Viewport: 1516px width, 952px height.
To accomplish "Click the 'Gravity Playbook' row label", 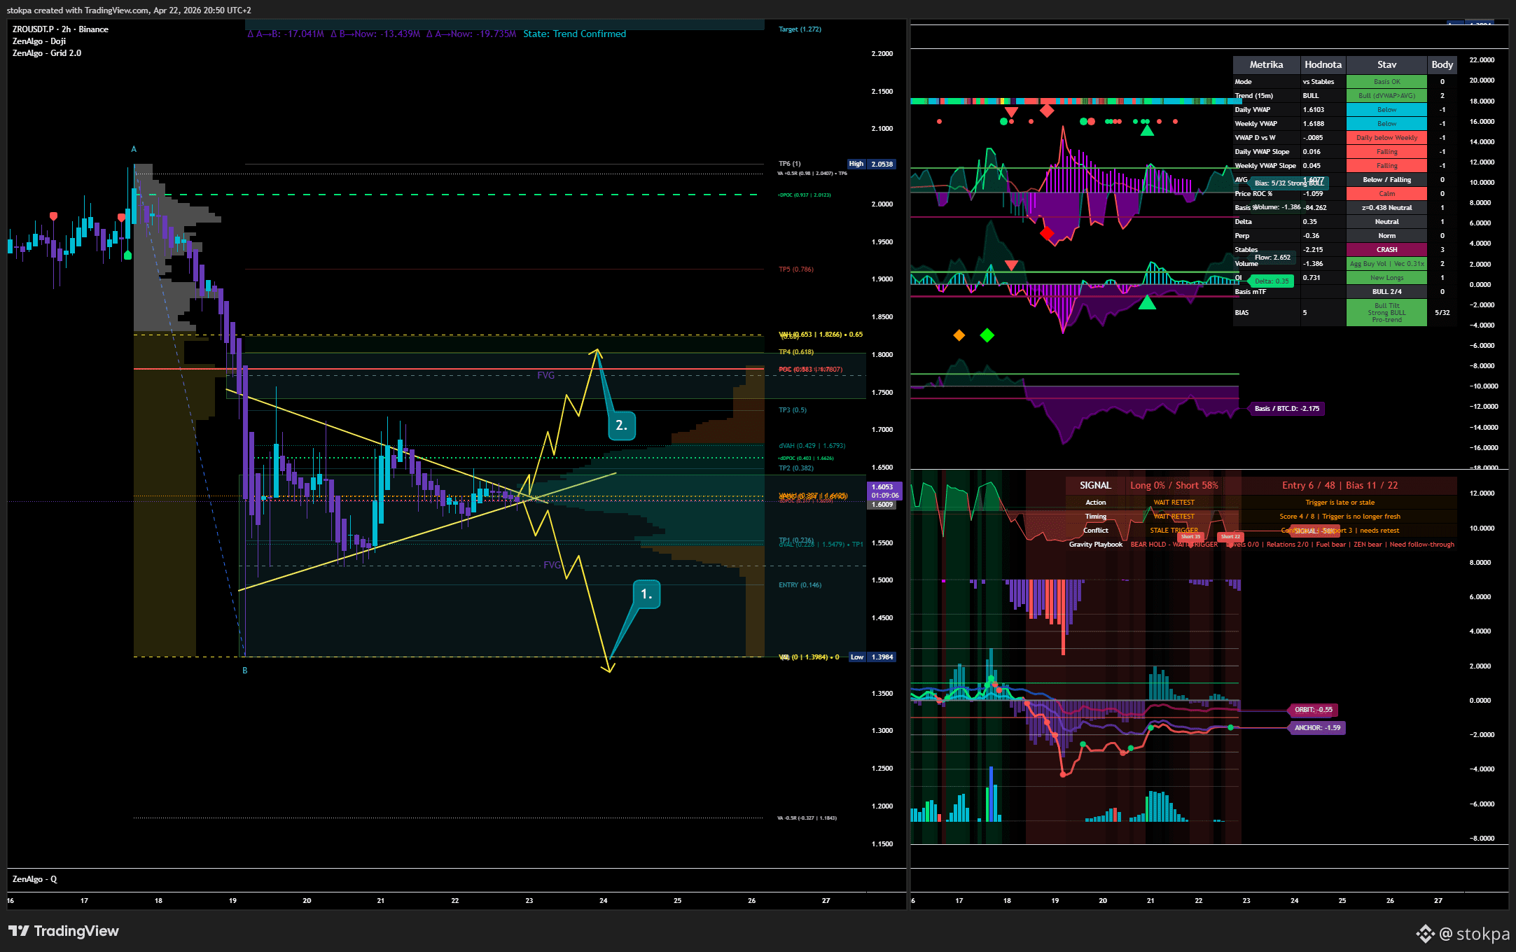I will (x=1096, y=545).
